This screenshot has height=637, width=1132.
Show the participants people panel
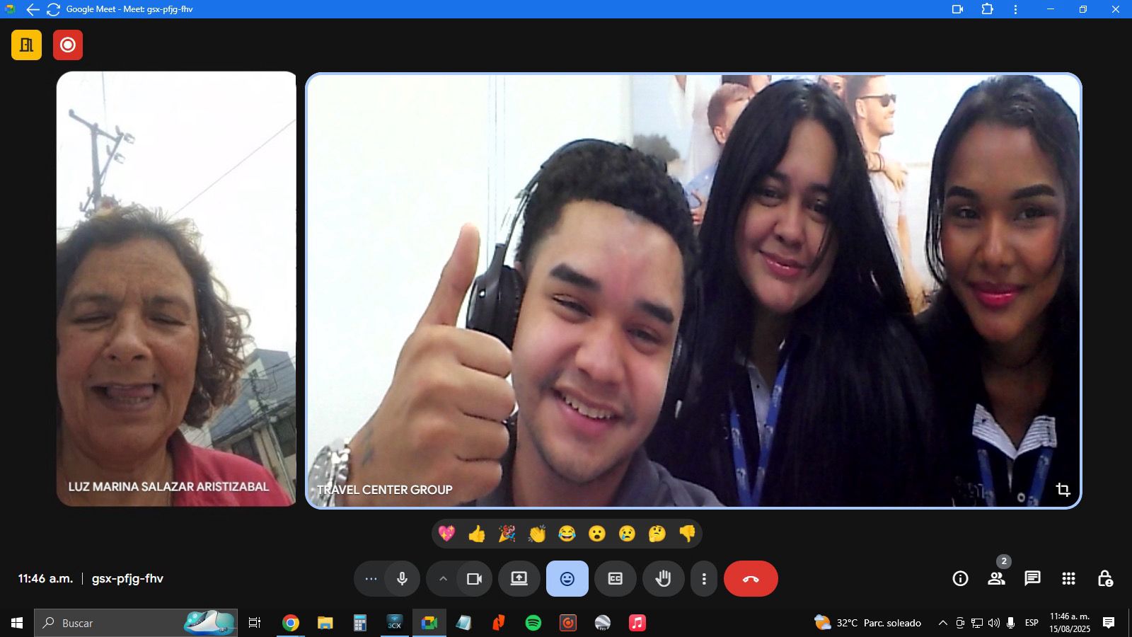(x=996, y=579)
